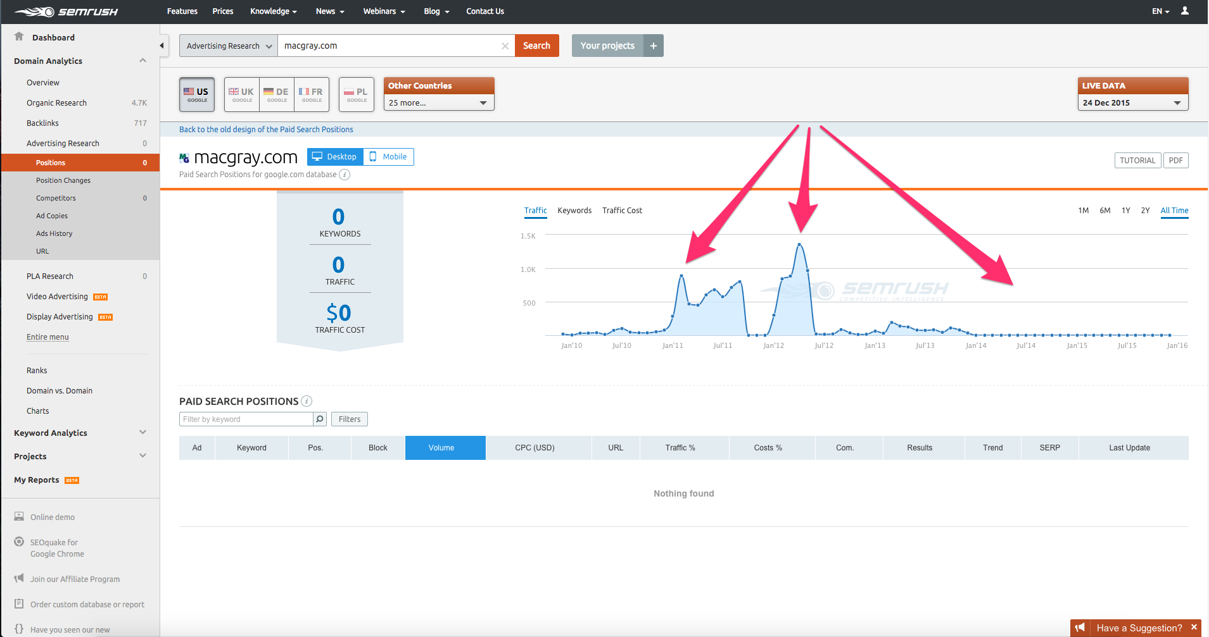Select the PL Google database
Viewport: 1209px width, 637px height.
[357, 94]
